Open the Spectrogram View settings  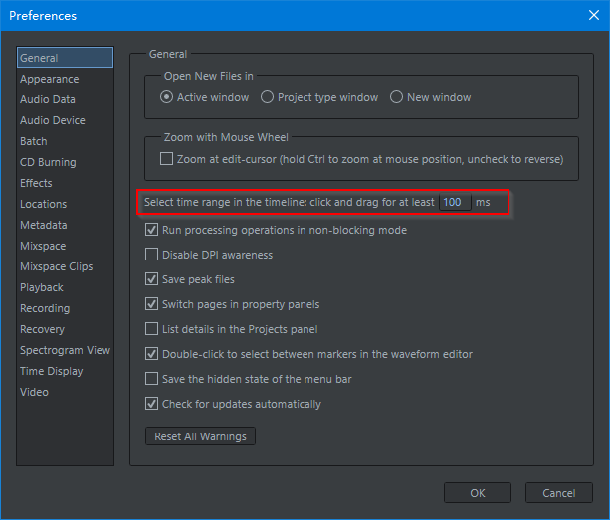[65, 350]
